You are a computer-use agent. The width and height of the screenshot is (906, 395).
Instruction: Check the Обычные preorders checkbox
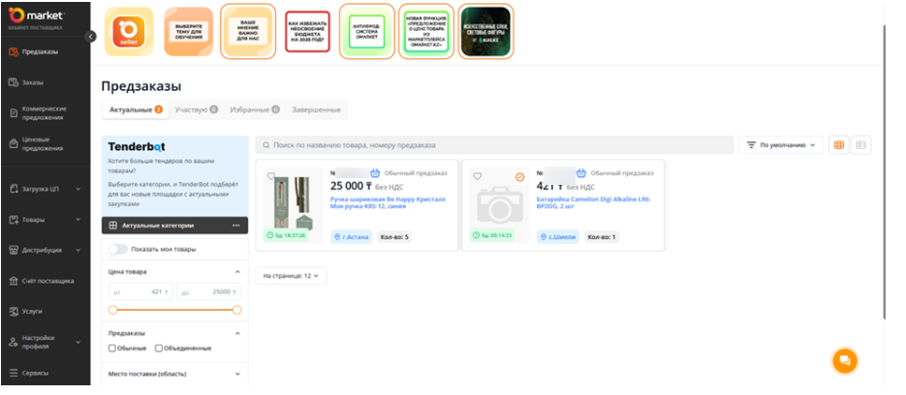112,349
